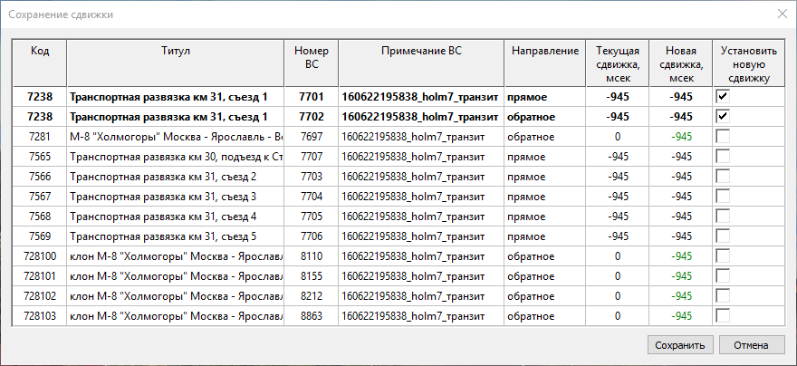Screen dimensions: 797x366
Task: Close the Сохранение сдвижки dialog
Action: pos(781,14)
